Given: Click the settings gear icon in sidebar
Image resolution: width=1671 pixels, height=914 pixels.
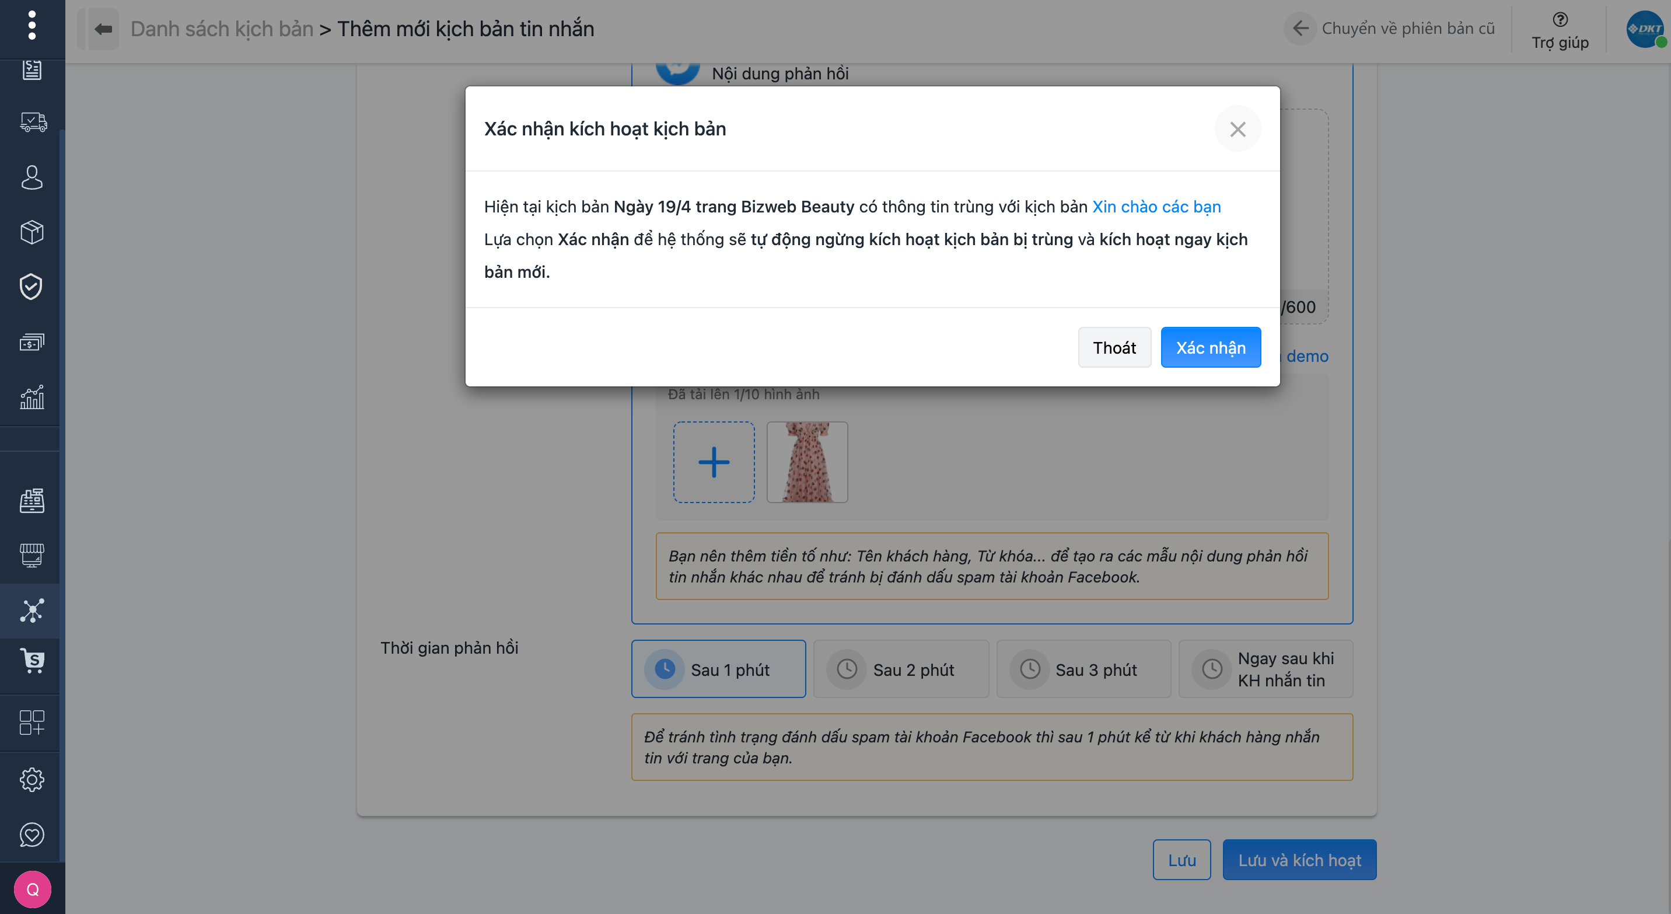Looking at the screenshot, I should pyautogui.click(x=31, y=779).
